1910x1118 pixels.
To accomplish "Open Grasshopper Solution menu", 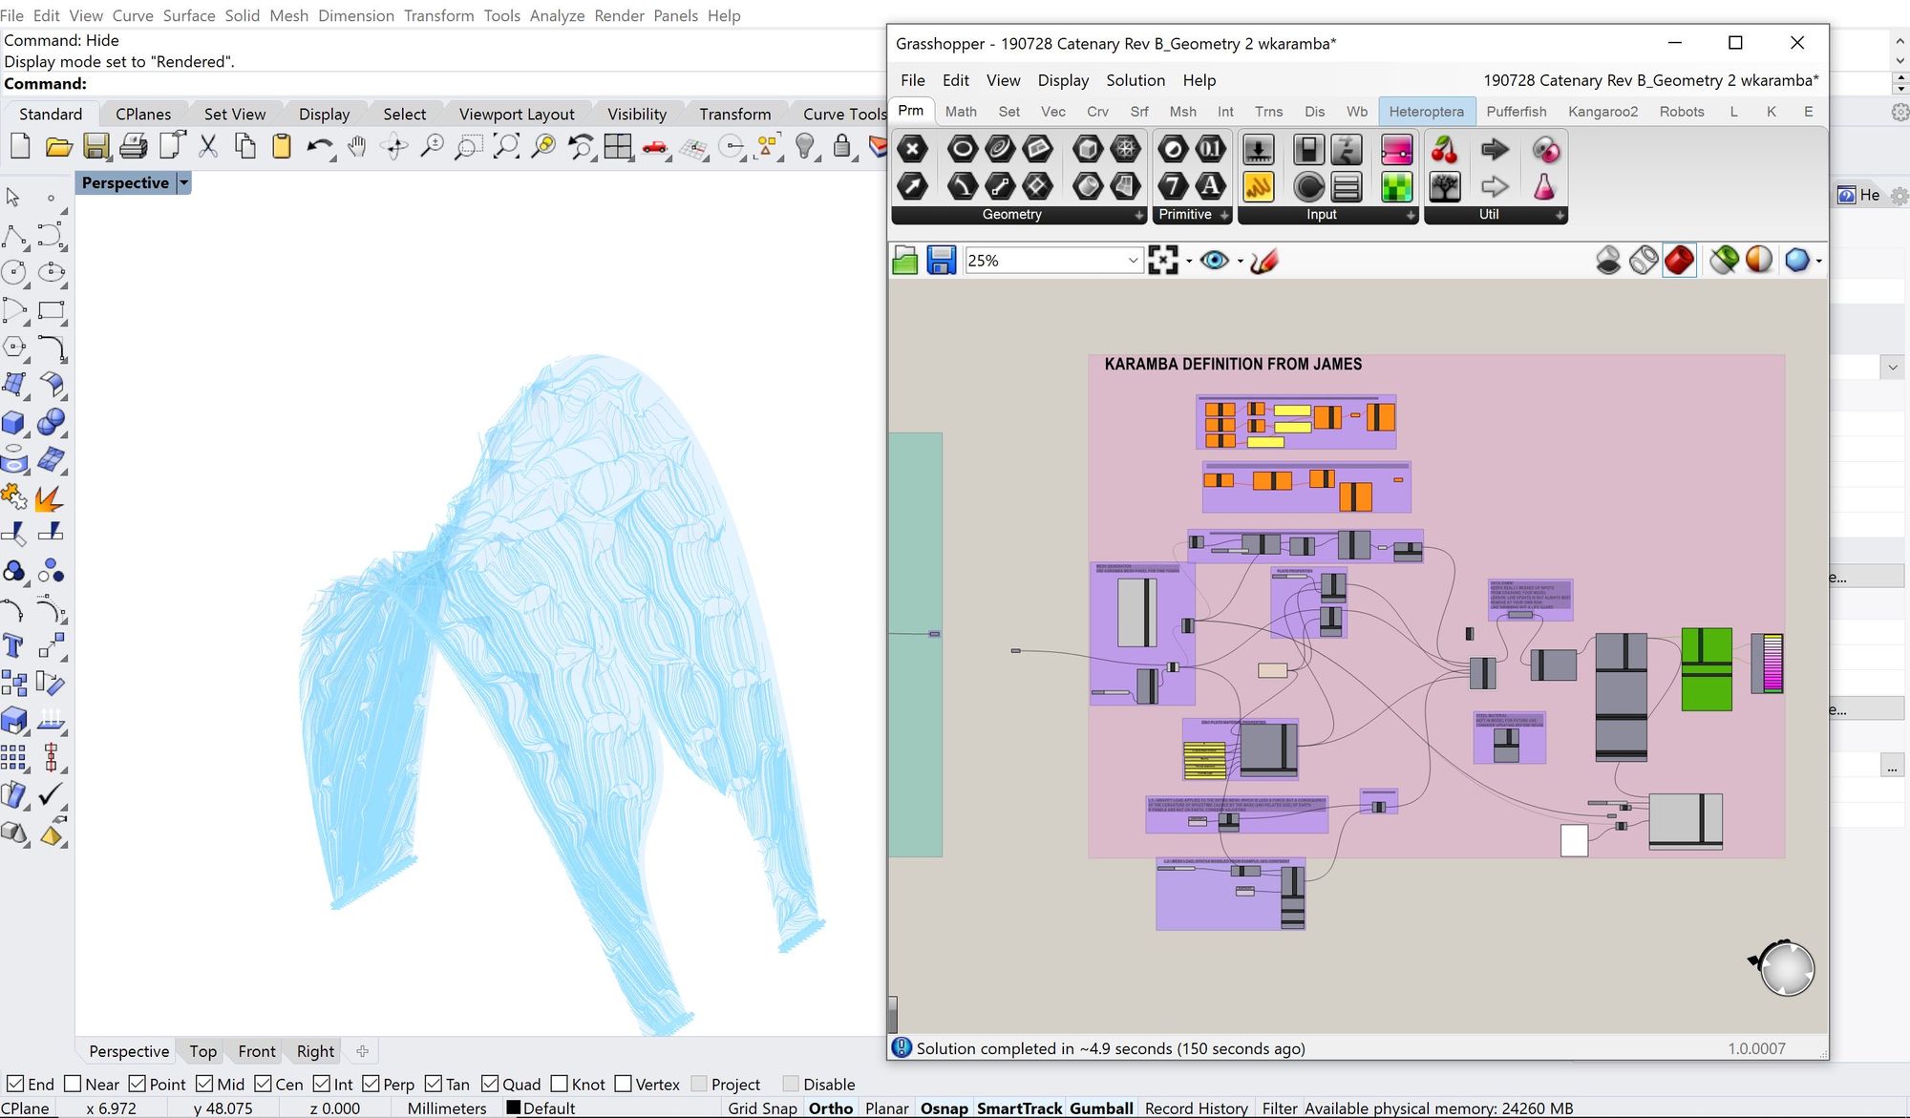I will tap(1135, 80).
